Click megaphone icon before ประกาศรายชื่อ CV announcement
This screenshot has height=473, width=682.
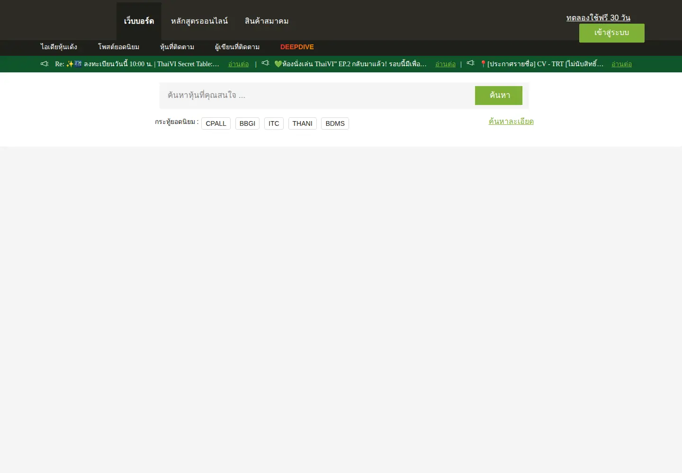pyautogui.click(x=470, y=63)
